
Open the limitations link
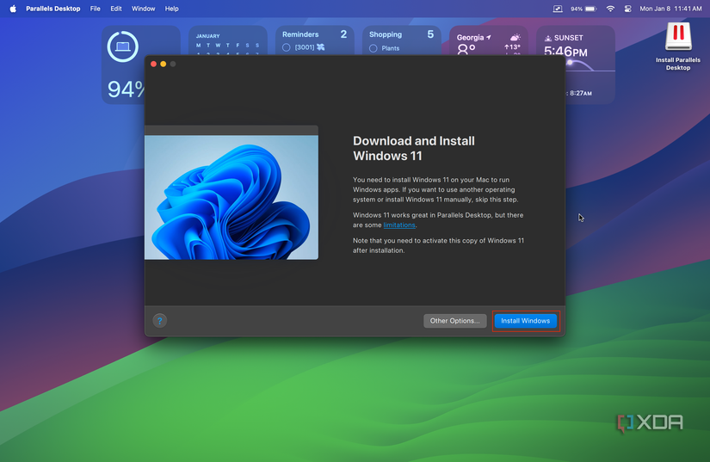(399, 225)
